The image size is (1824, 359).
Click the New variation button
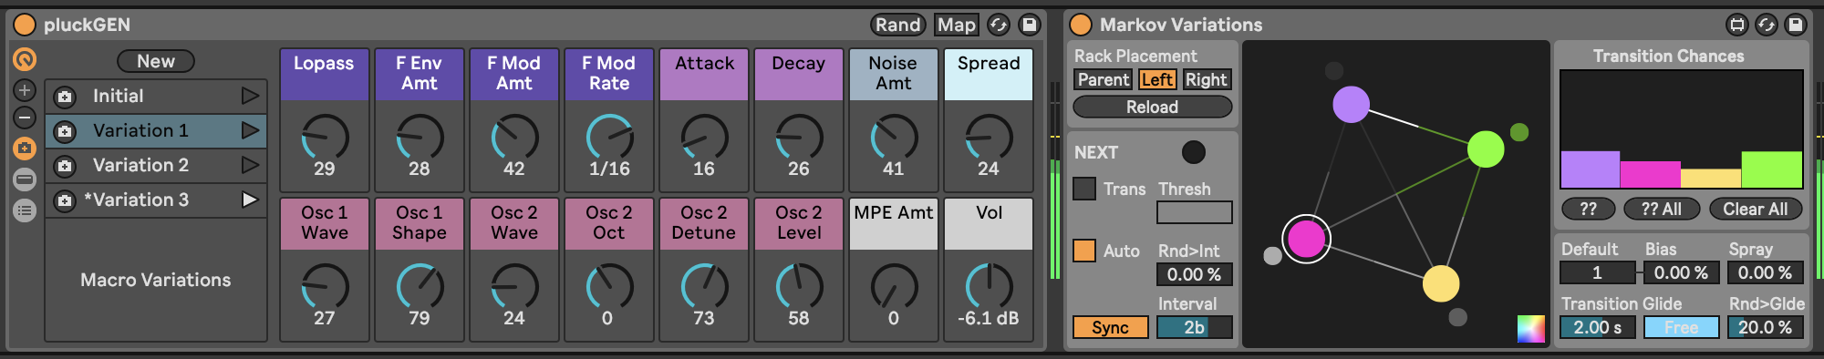156,61
